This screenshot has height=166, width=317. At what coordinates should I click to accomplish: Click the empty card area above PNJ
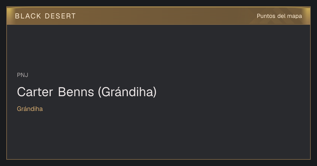pyautogui.click(x=158, y=47)
